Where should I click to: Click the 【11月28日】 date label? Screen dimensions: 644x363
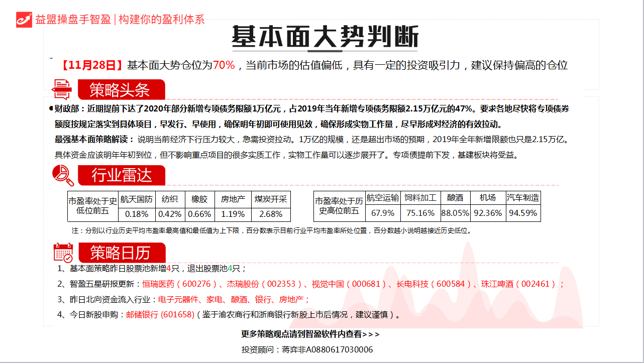(x=91, y=65)
